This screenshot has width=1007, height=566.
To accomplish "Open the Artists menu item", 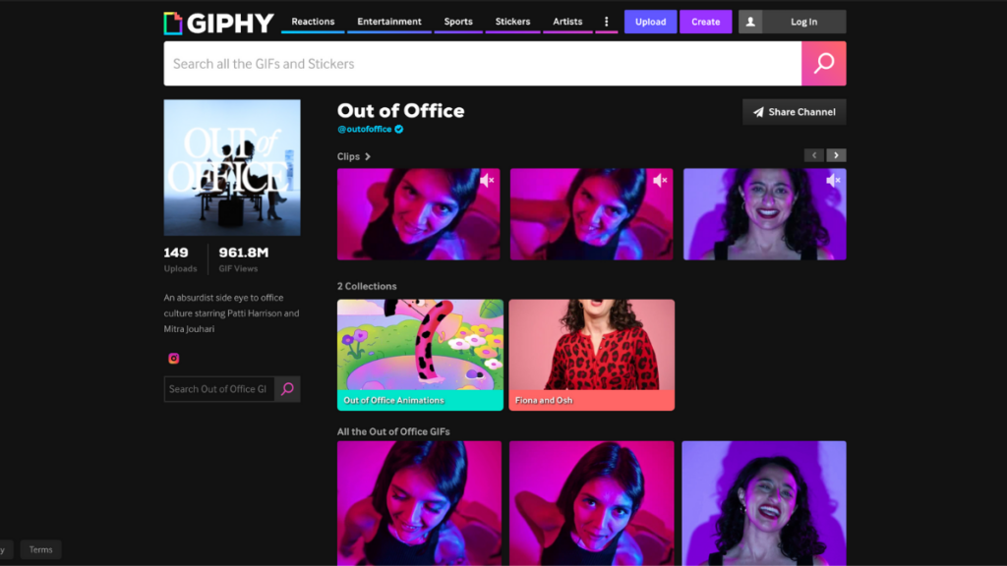I will (567, 22).
